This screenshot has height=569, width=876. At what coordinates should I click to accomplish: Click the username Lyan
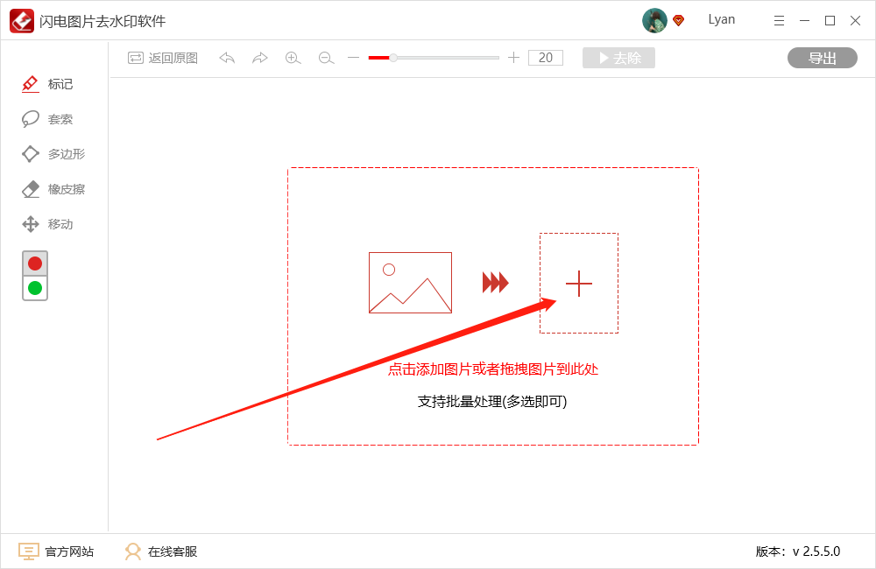(721, 19)
